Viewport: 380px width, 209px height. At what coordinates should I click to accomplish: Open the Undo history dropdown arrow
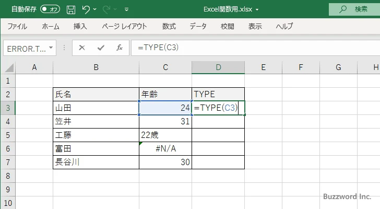pyautogui.click(x=95, y=9)
